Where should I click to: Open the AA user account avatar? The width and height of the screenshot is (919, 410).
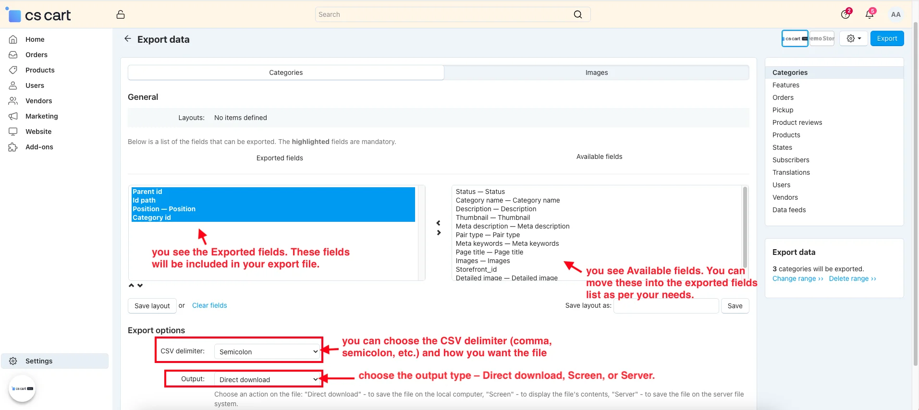click(x=895, y=14)
